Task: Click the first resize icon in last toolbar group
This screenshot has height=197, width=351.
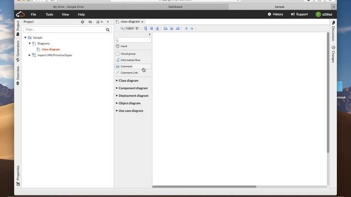Action: click(186, 28)
